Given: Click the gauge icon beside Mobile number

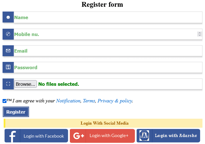Looking at the screenshot, I should point(8,34).
